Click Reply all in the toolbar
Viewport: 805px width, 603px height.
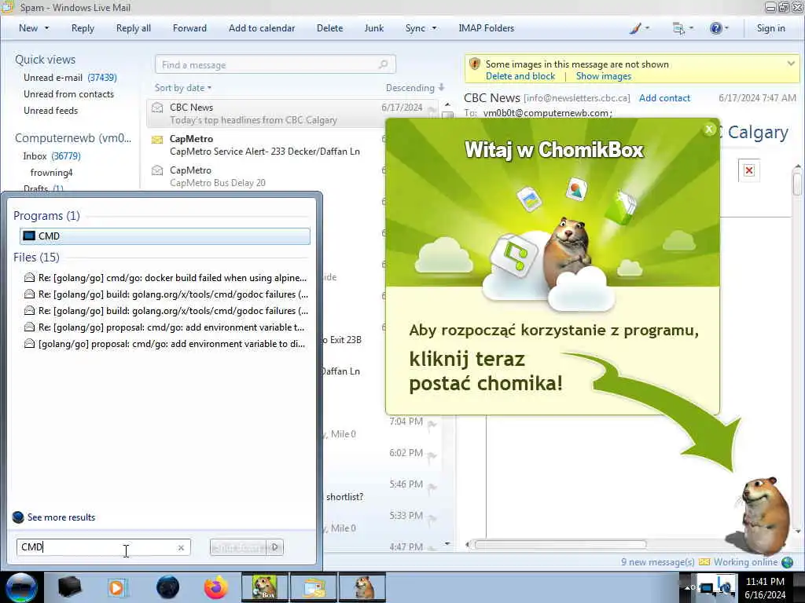[x=134, y=28]
